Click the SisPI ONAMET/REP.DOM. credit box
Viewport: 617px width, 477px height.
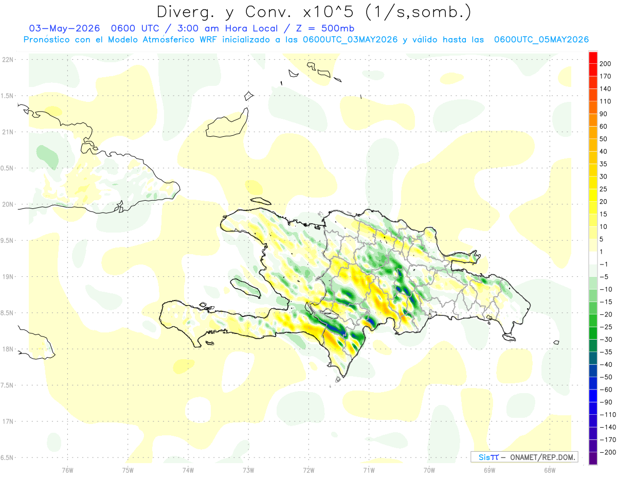(x=524, y=457)
